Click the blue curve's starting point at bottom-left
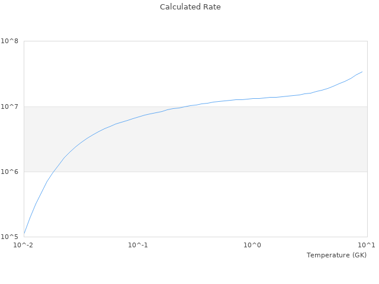 pos(24,233)
